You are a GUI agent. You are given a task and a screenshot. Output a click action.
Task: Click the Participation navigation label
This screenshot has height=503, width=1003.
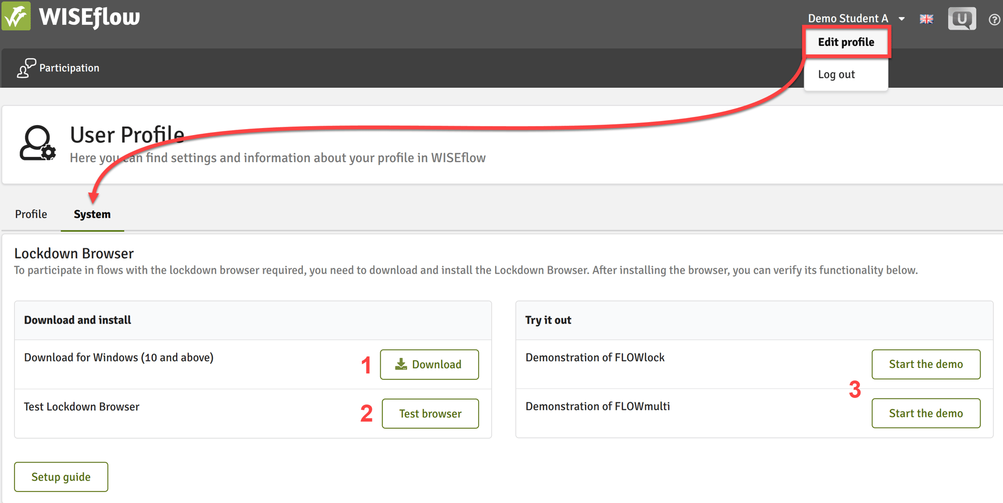pyautogui.click(x=69, y=68)
